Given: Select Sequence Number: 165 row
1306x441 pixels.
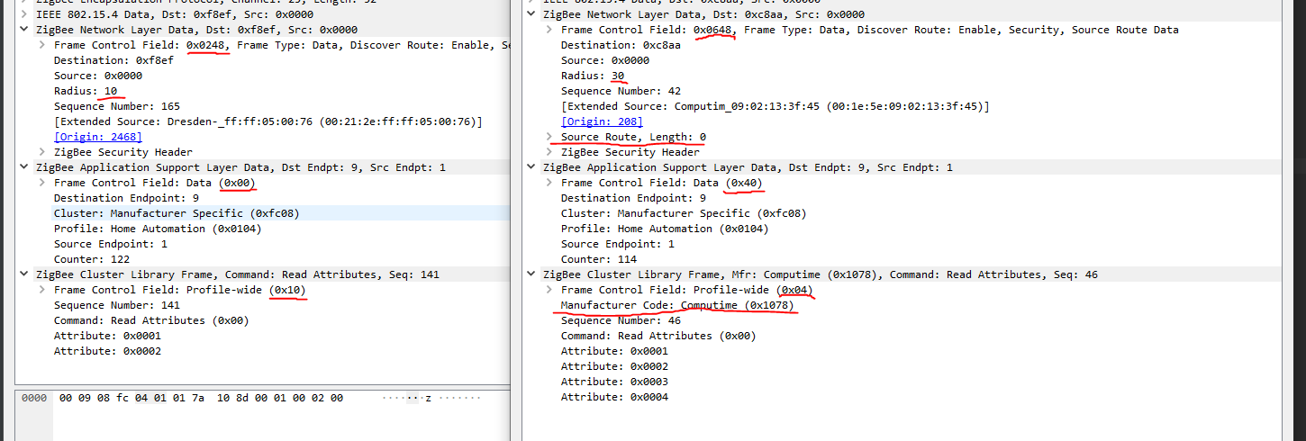Looking at the screenshot, I should click(117, 106).
